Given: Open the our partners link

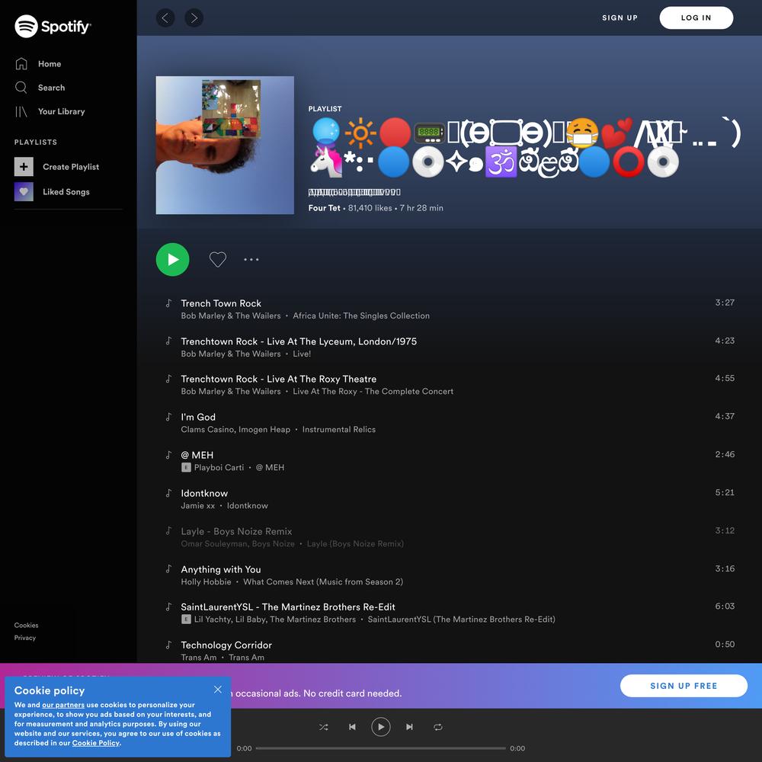Looking at the screenshot, I should click(x=63, y=705).
